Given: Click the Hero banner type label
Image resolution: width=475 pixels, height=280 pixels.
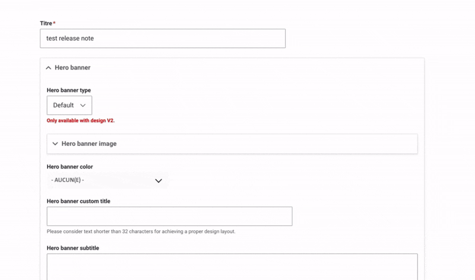Looking at the screenshot, I should [x=69, y=90].
